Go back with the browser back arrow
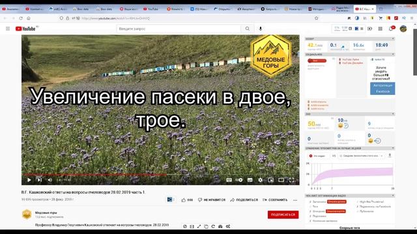Viewport: 417px width, 234px height. 5,18
